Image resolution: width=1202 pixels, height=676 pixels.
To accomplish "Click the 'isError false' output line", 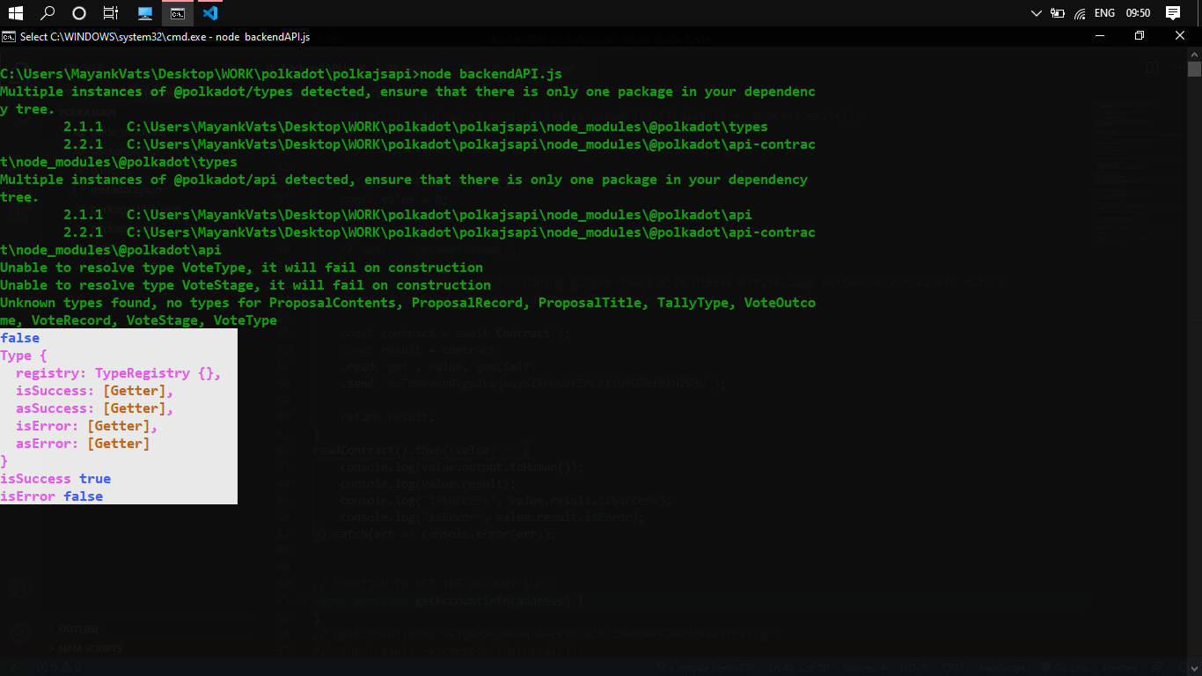I will click(51, 496).
